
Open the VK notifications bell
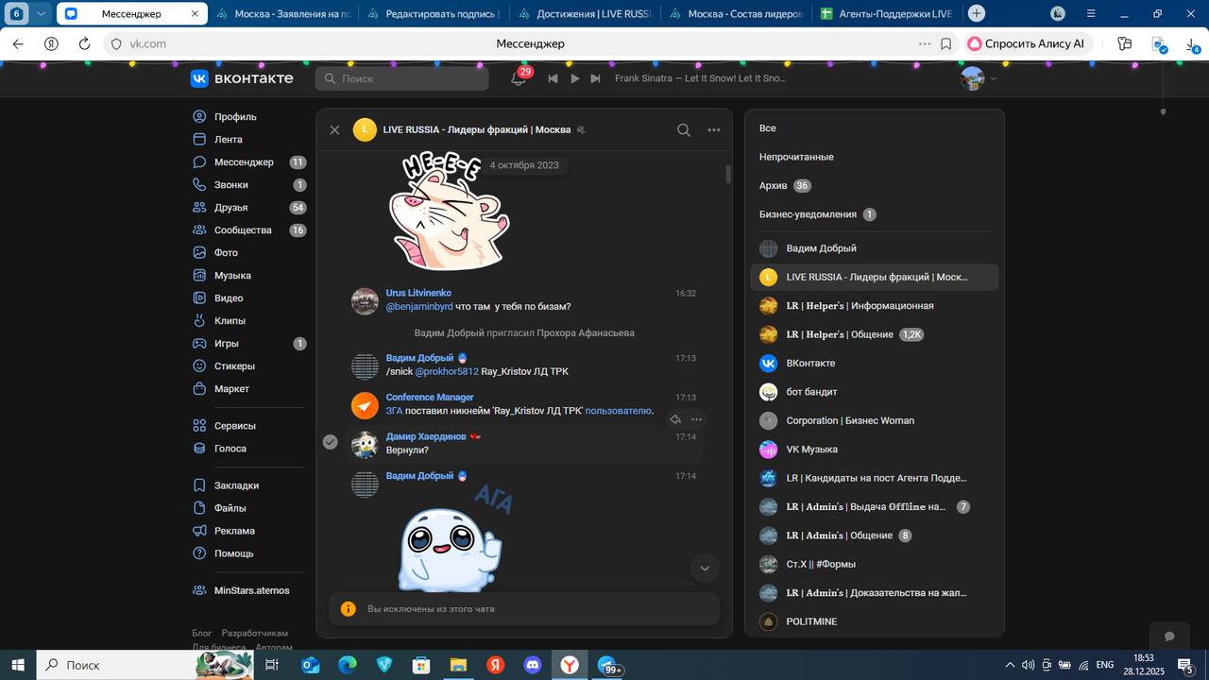519,78
